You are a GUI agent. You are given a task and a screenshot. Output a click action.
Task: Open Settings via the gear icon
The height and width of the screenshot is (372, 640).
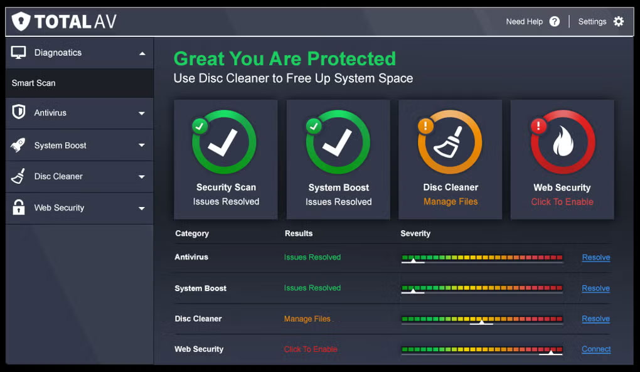tap(619, 21)
